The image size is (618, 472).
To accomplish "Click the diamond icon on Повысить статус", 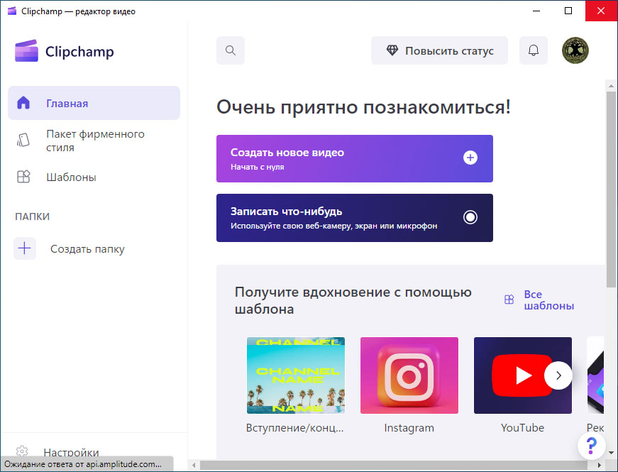I will click(392, 50).
